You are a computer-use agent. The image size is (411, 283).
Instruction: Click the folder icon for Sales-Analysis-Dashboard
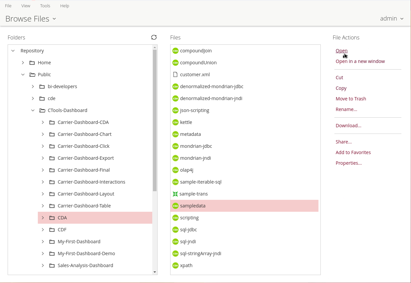[52, 265]
